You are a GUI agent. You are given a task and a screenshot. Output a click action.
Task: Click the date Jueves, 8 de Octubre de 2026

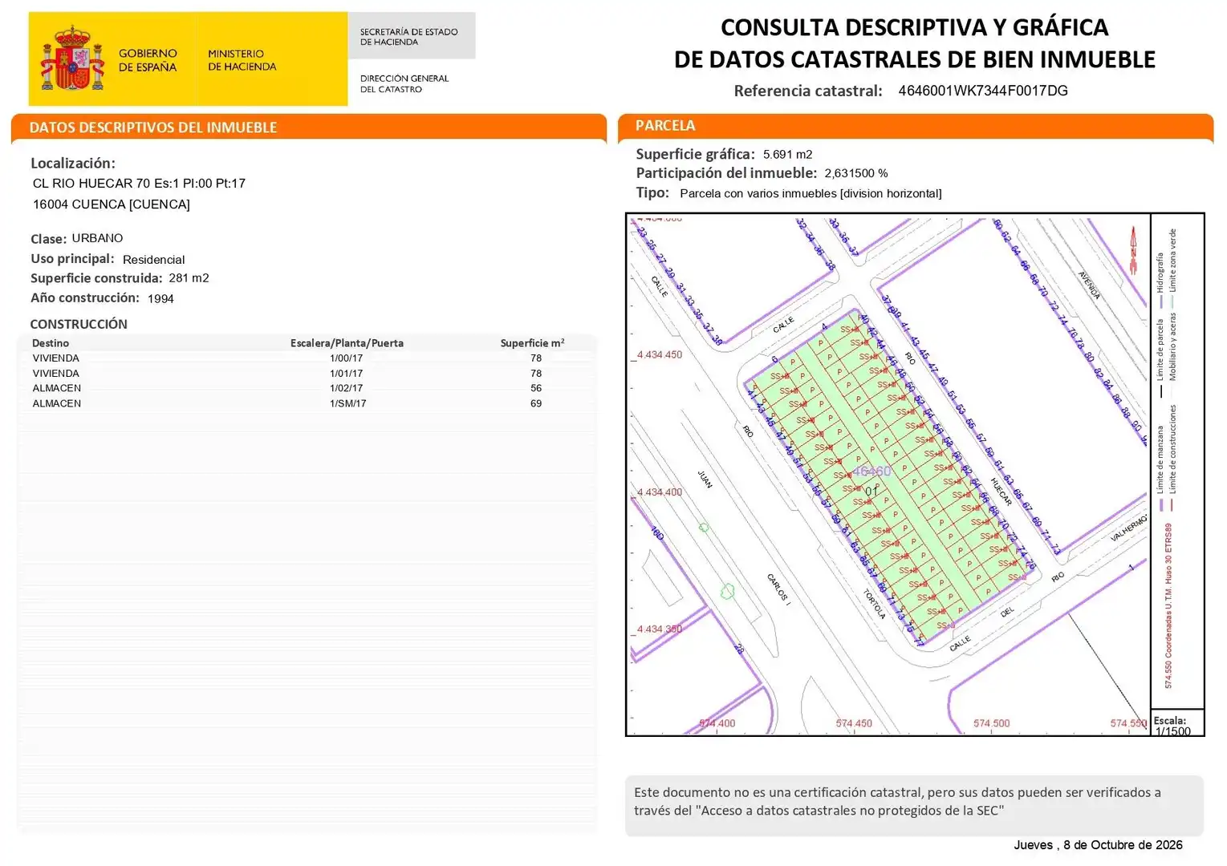(1098, 845)
